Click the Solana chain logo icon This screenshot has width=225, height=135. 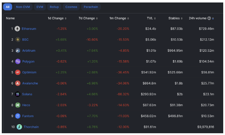(18, 94)
